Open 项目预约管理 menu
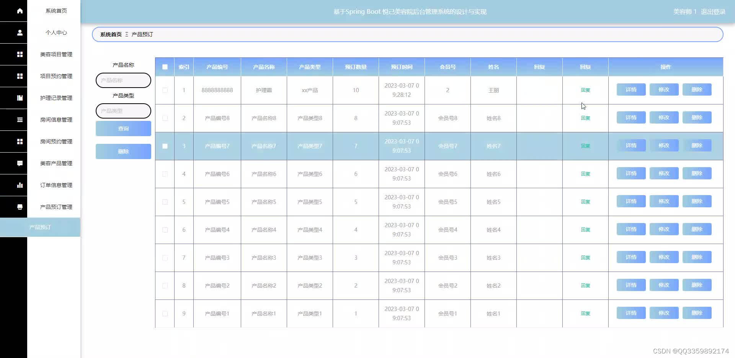The width and height of the screenshot is (735, 358). point(56,76)
